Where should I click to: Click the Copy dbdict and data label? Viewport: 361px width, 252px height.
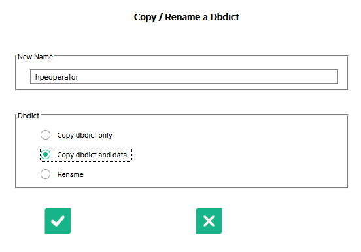click(x=92, y=155)
